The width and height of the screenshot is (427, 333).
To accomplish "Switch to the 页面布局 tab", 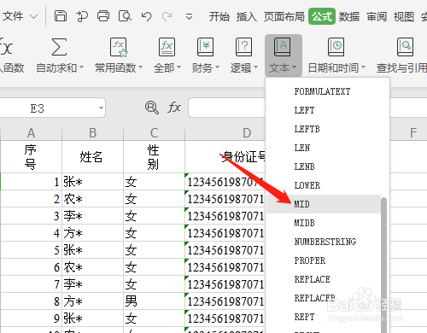I will pos(284,16).
